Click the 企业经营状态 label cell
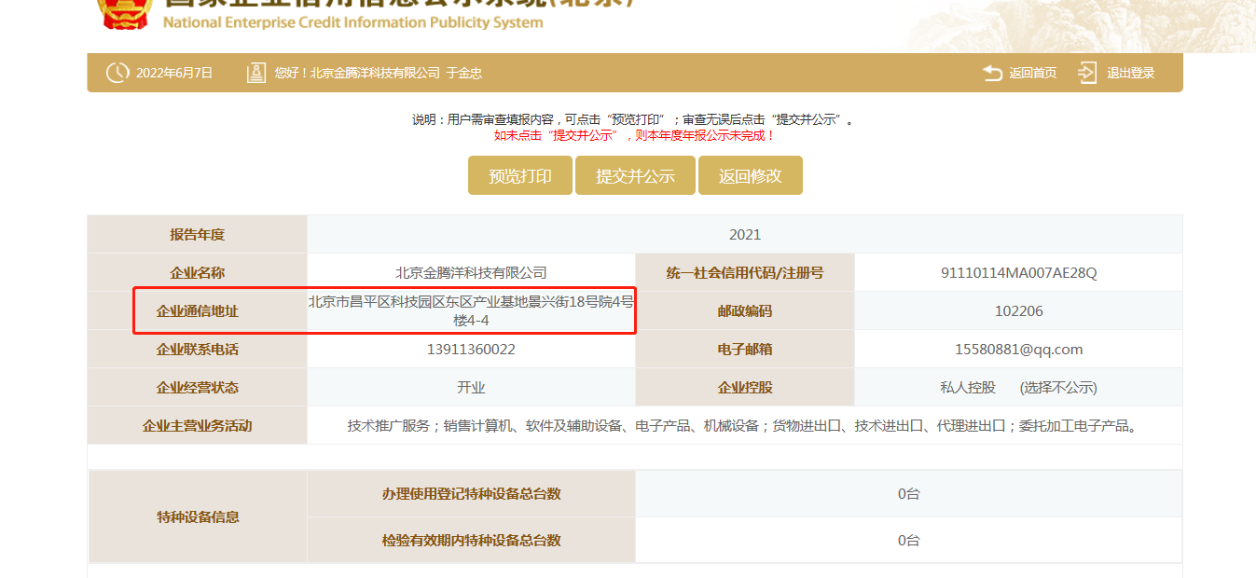Viewport: 1256px width, 578px height. pos(198,388)
